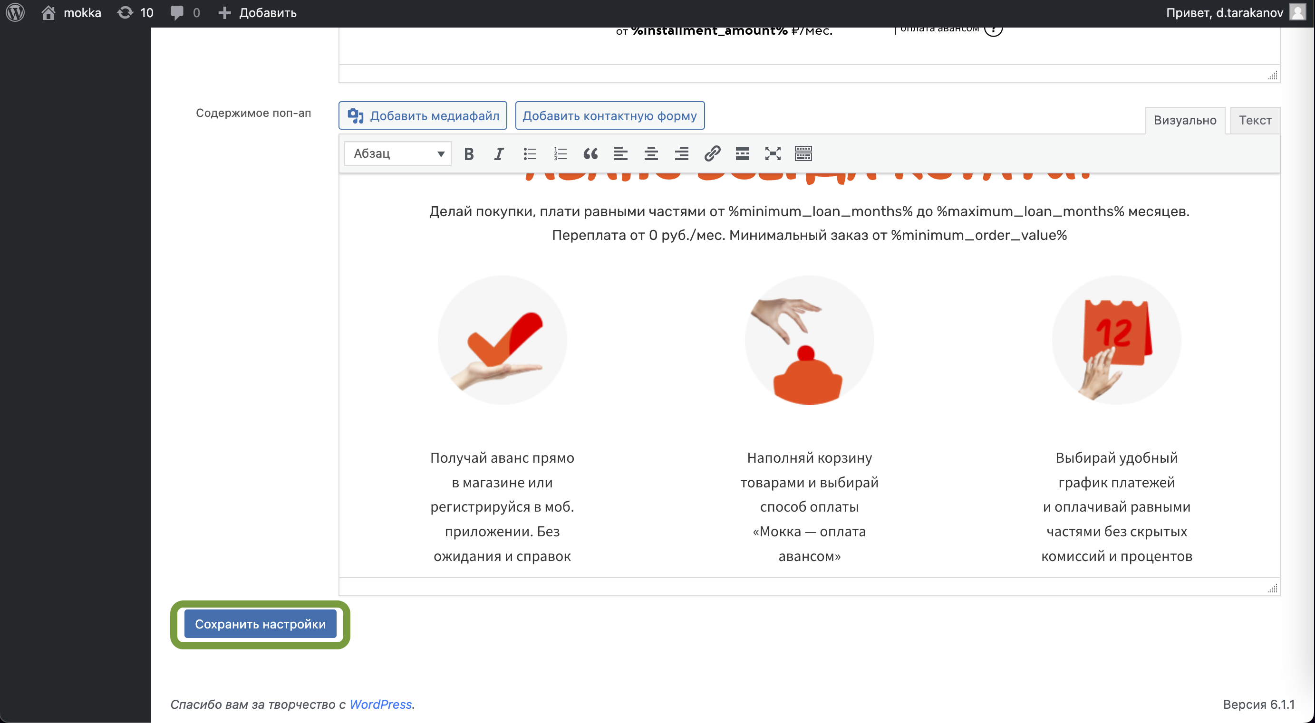Image resolution: width=1315 pixels, height=723 pixels.
Task: Click the resize handle of upper editor
Action: pyautogui.click(x=1273, y=76)
